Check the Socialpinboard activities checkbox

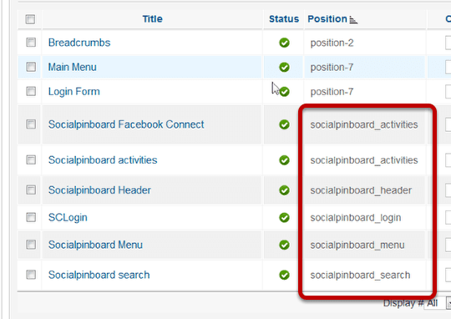point(31,159)
